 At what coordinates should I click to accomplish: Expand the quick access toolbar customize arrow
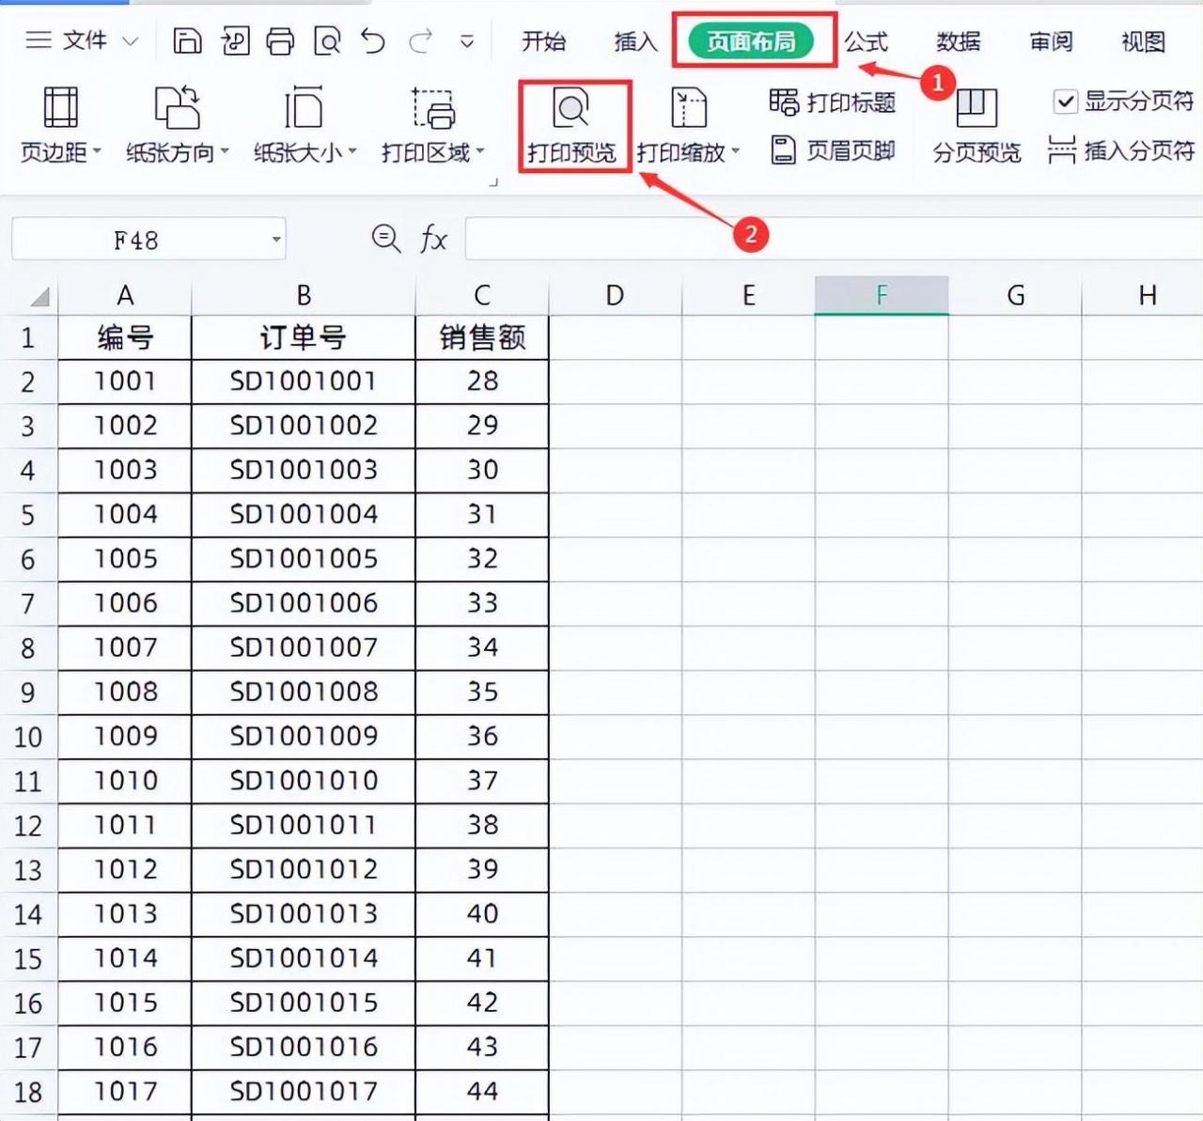[467, 41]
